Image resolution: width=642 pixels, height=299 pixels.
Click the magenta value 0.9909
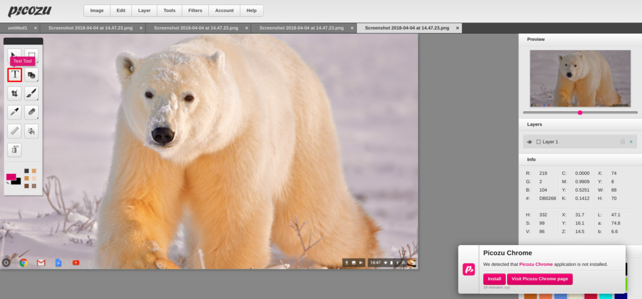tap(582, 181)
